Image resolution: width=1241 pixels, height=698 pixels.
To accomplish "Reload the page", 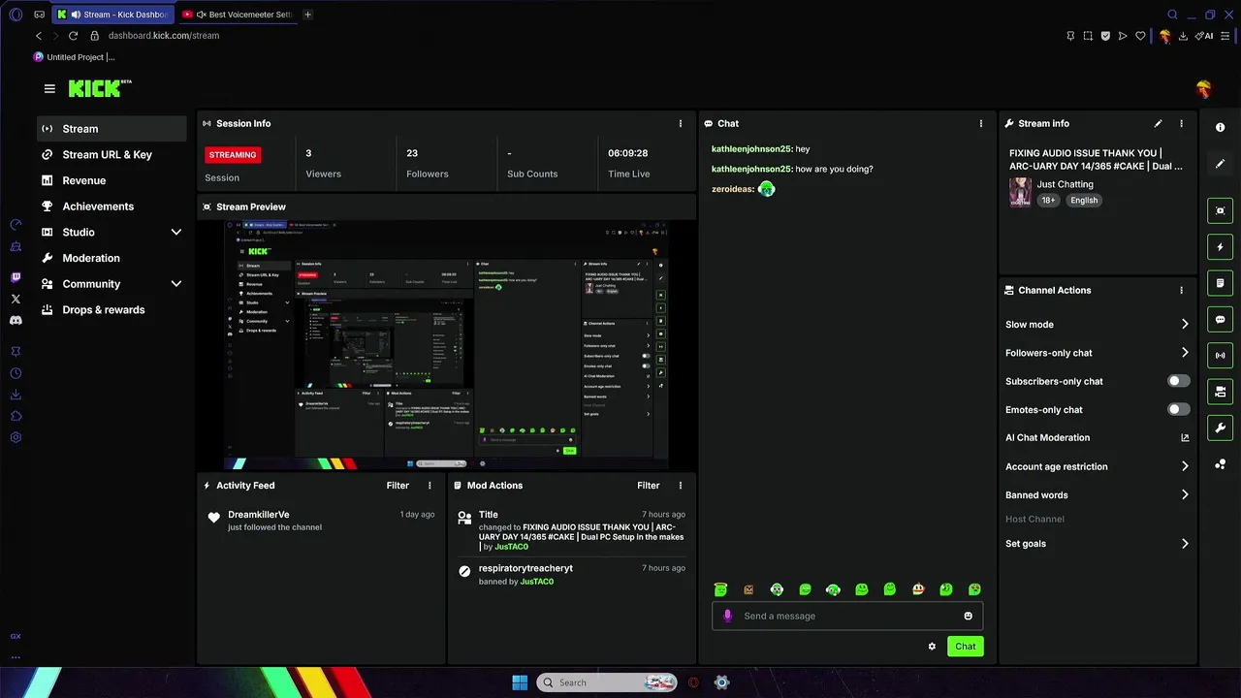I will [73, 36].
